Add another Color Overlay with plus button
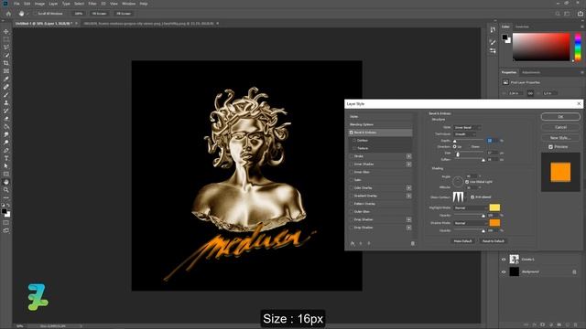This screenshot has height=329, width=586. click(x=409, y=188)
